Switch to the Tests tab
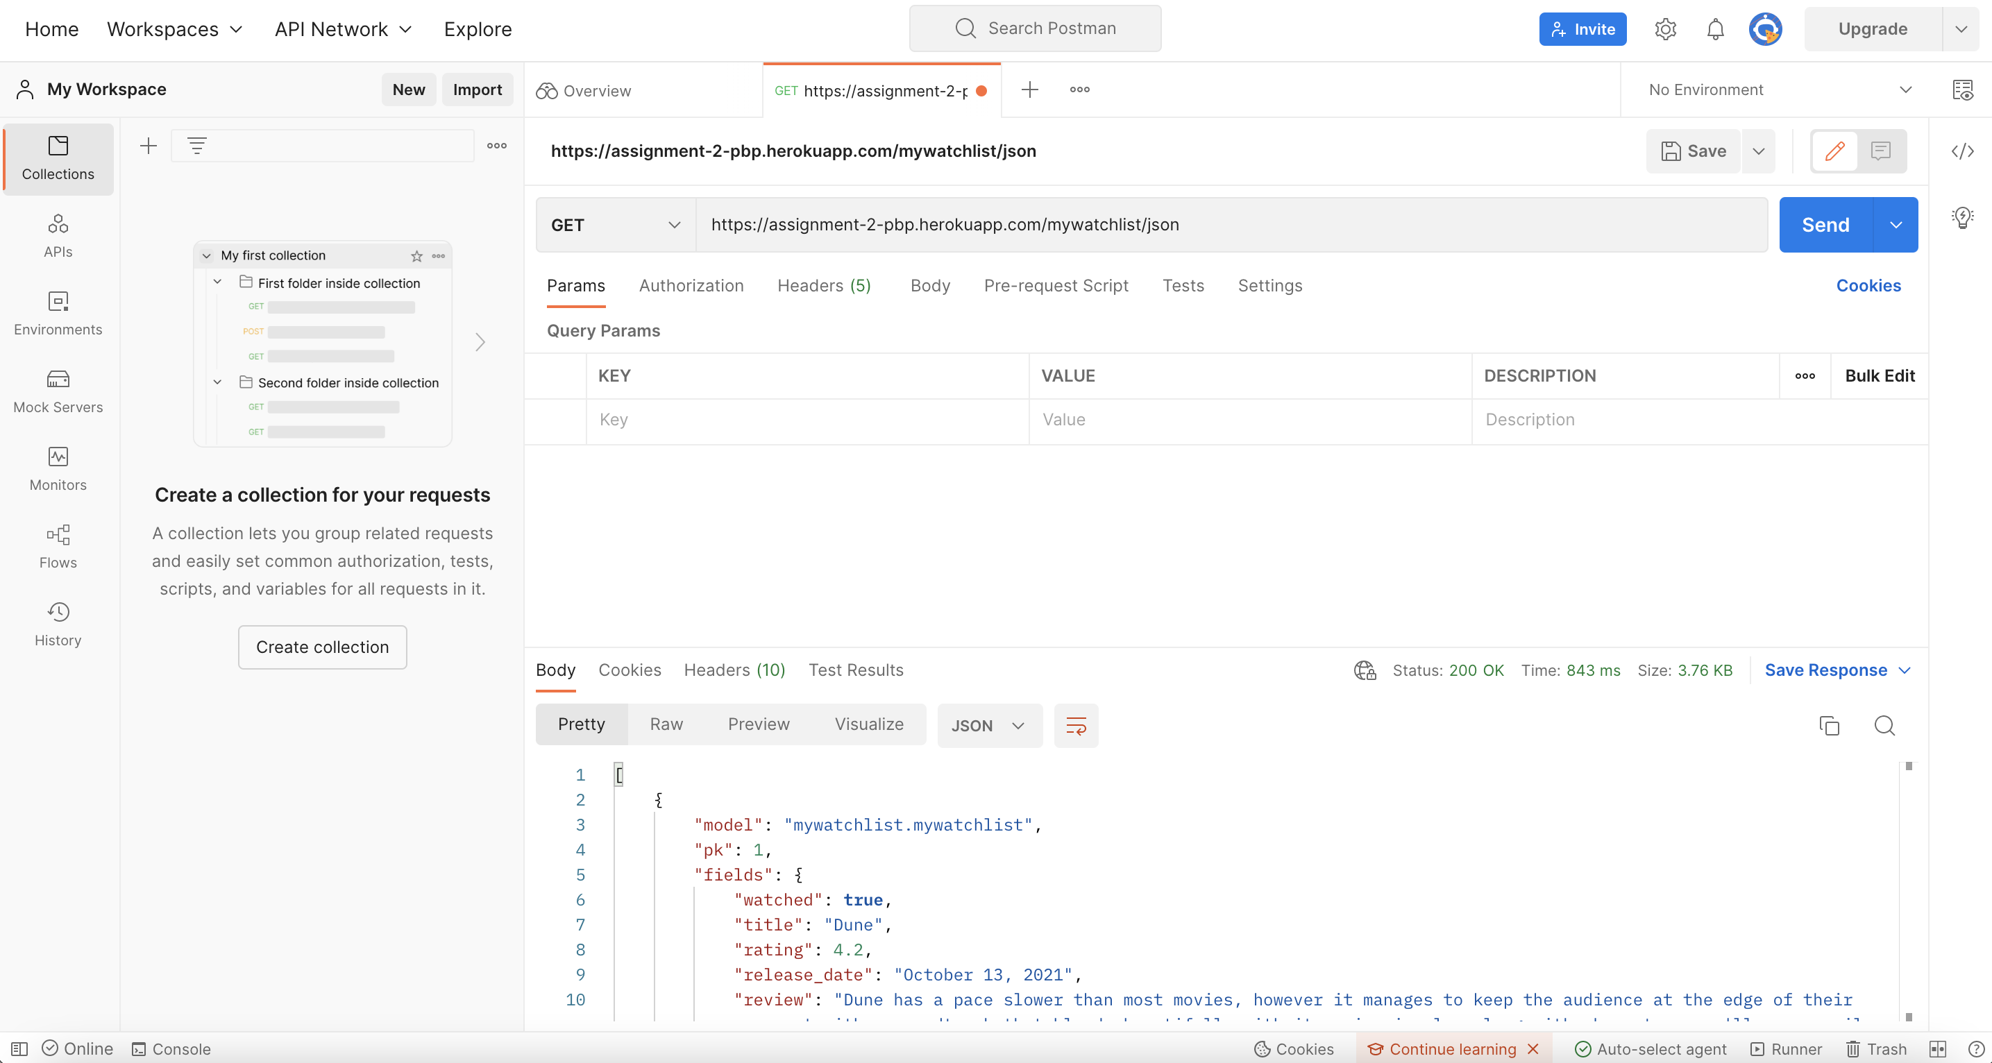The width and height of the screenshot is (1992, 1063). (1183, 285)
